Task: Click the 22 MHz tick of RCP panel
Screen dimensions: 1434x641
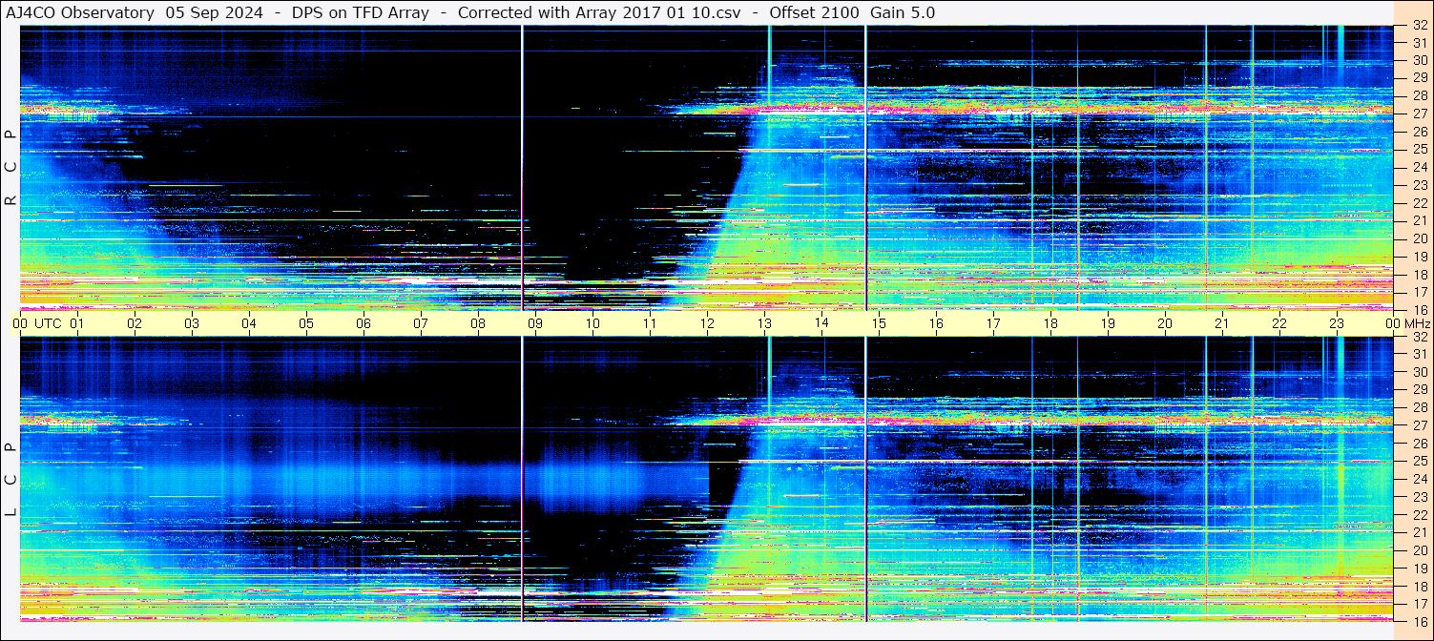Action: pos(1419,203)
